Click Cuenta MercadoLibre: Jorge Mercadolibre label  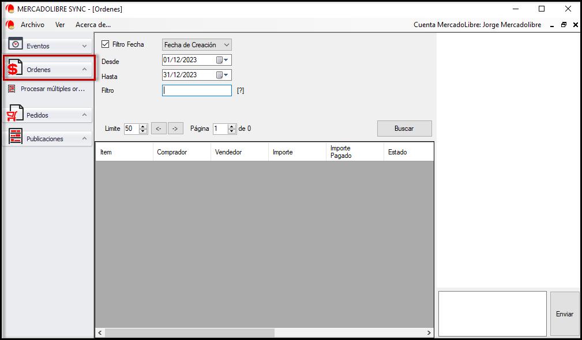tap(478, 25)
